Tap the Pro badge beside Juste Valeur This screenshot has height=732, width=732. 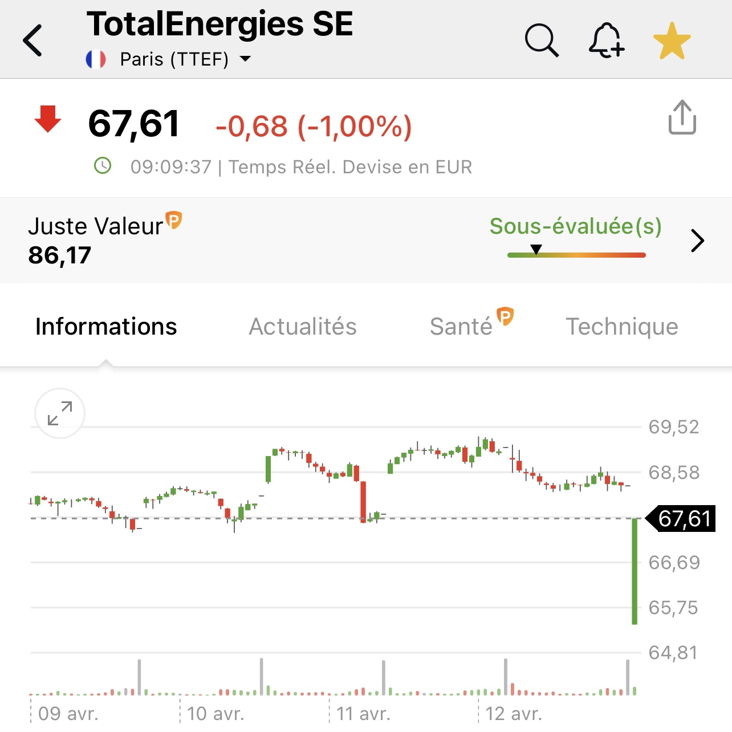[173, 219]
